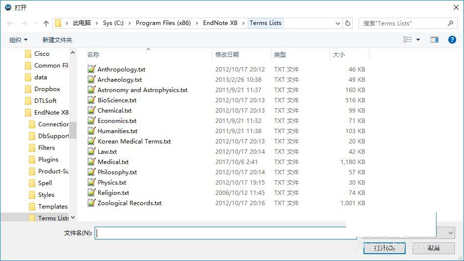Click the Back arrow navigation icon
The height and width of the screenshot is (261, 464).
(10, 24)
